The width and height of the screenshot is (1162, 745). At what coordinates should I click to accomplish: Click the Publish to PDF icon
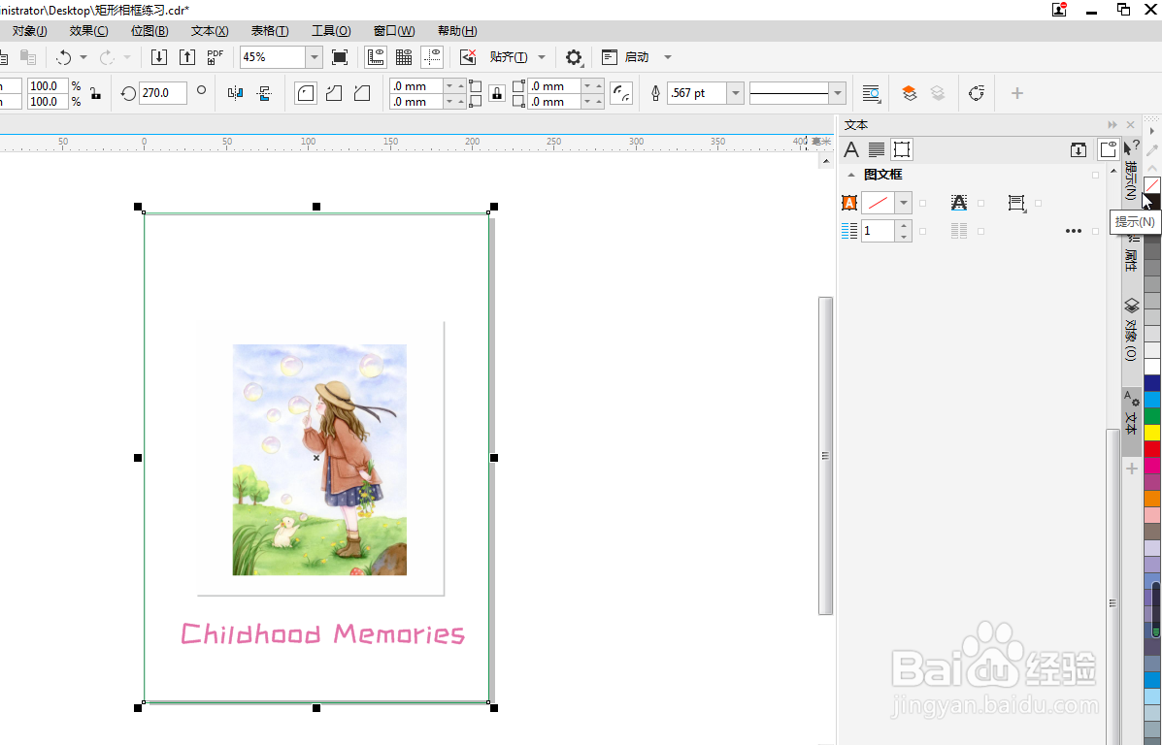(x=215, y=57)
